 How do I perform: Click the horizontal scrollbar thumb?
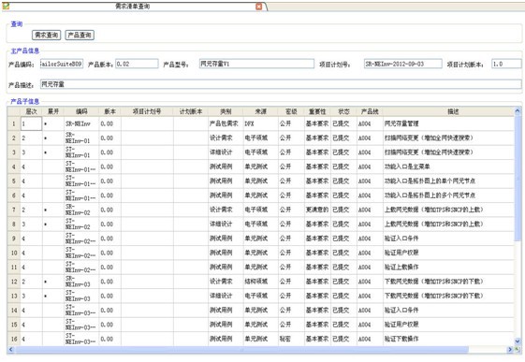[x=241, y=349]
